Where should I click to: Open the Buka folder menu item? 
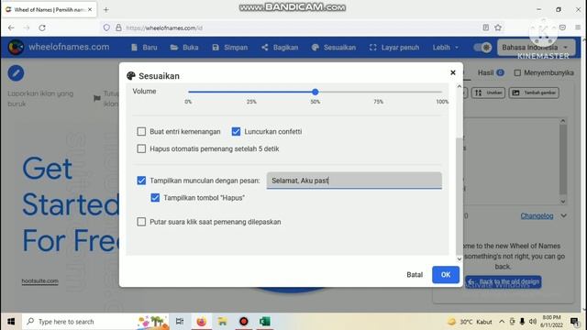(183, 48)
